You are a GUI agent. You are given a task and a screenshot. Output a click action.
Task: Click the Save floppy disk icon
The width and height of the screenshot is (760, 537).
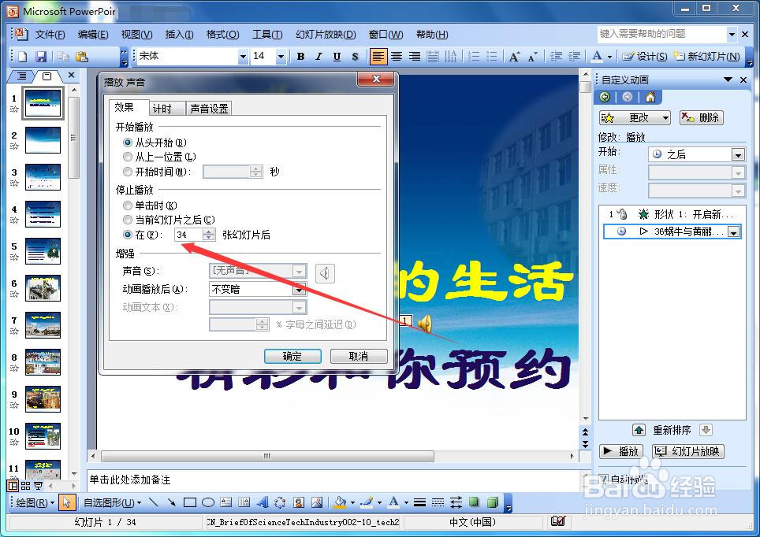pyautogui.click(x=41, y=57)
